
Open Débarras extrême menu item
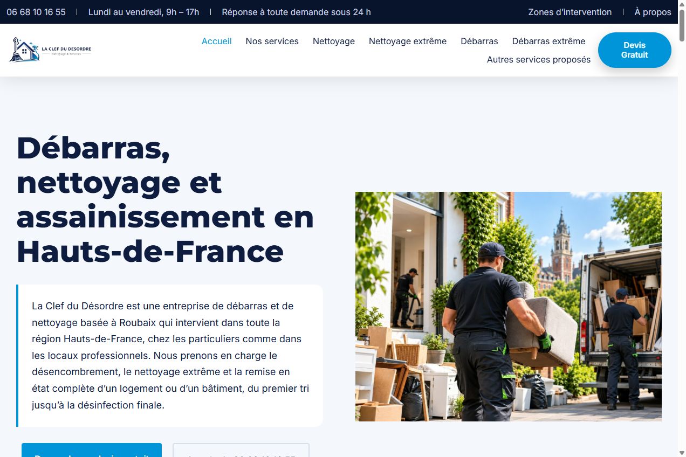point(548,41)
